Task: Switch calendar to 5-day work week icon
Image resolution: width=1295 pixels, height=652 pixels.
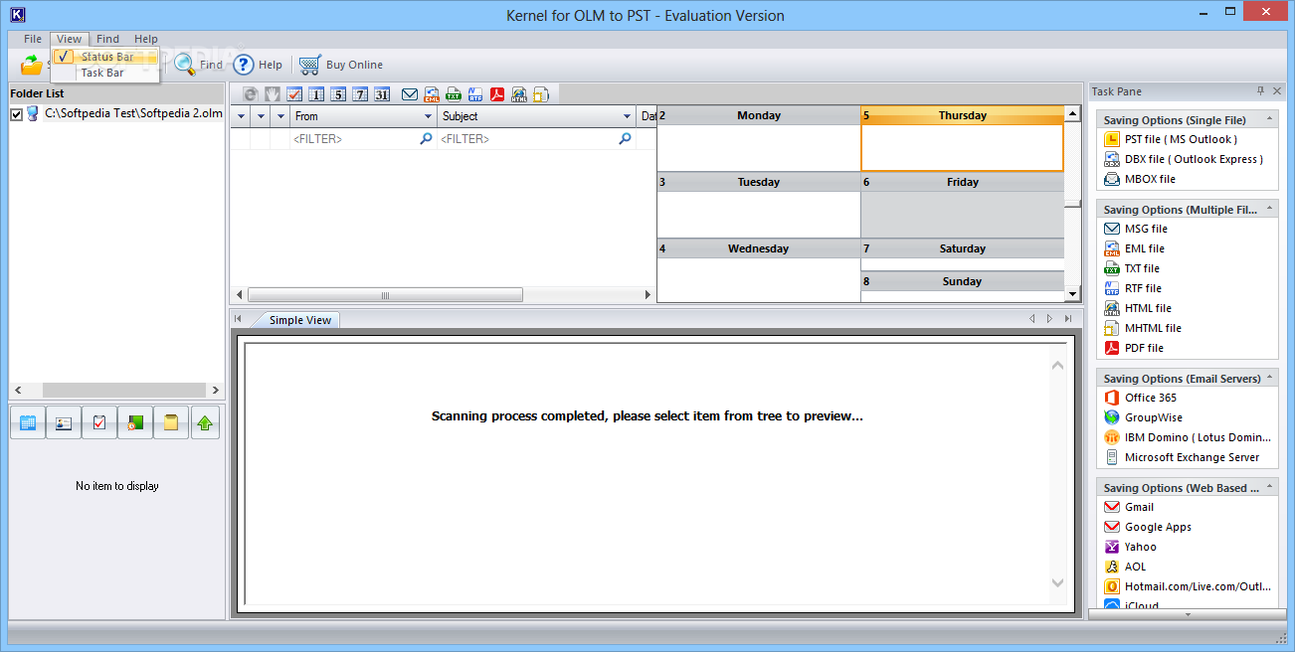Action: pos(338,94)
